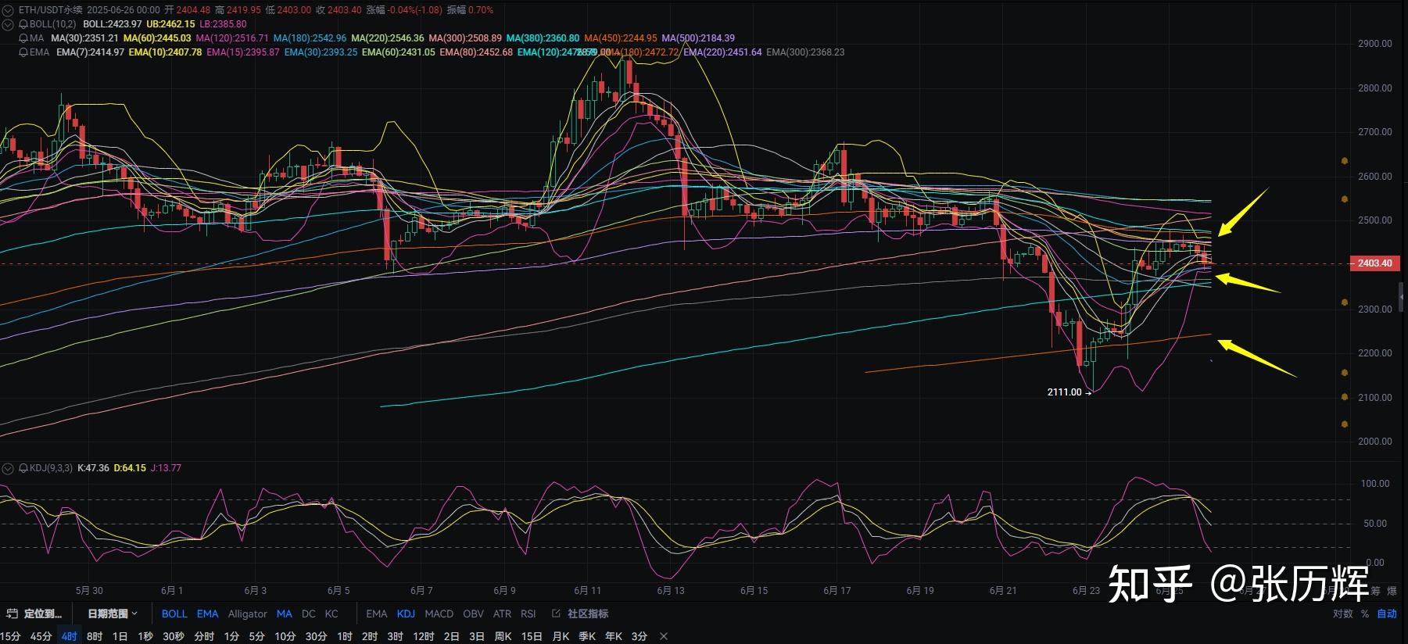The width and height of the screenshot is (1408, 644).
Task: Click the KDJ alert bell icon
Action: tap(23, 468)
